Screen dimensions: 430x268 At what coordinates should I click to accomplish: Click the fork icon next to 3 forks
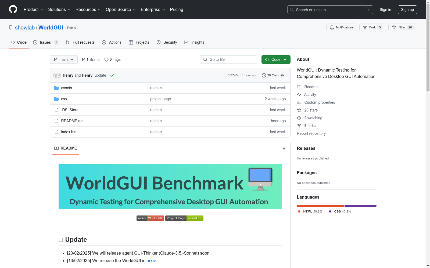299,126
